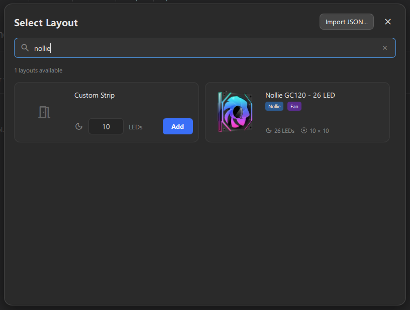This screenshot has width=410, height=310.
Task: Clear the search field text
Action: tap(385, 48)
